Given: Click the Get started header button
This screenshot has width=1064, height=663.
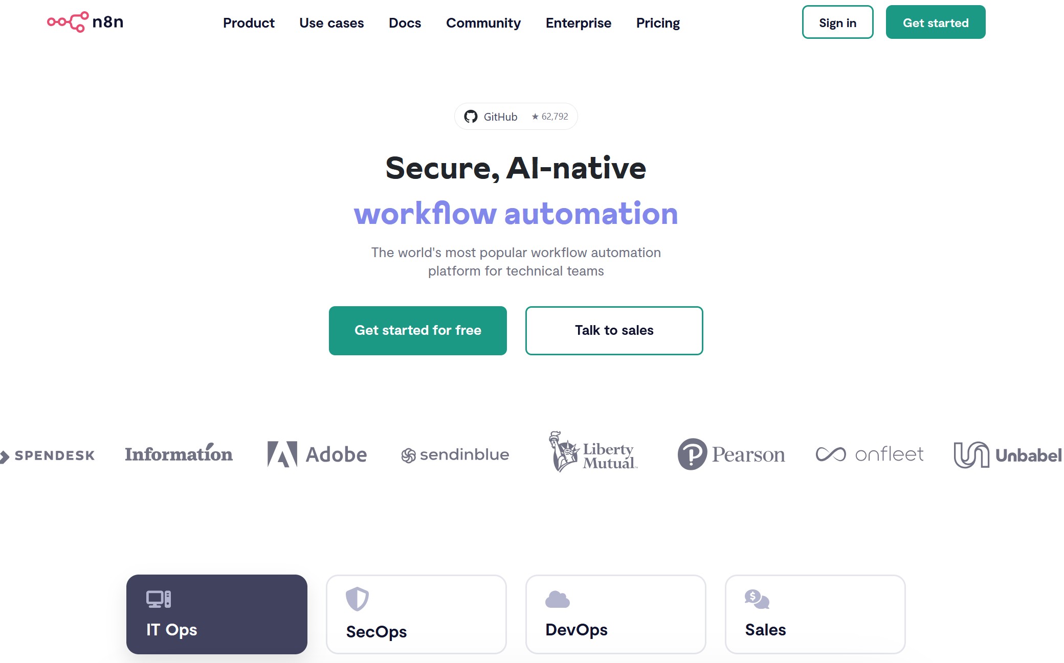Looking at the screenshot, I should coord(935,22).
